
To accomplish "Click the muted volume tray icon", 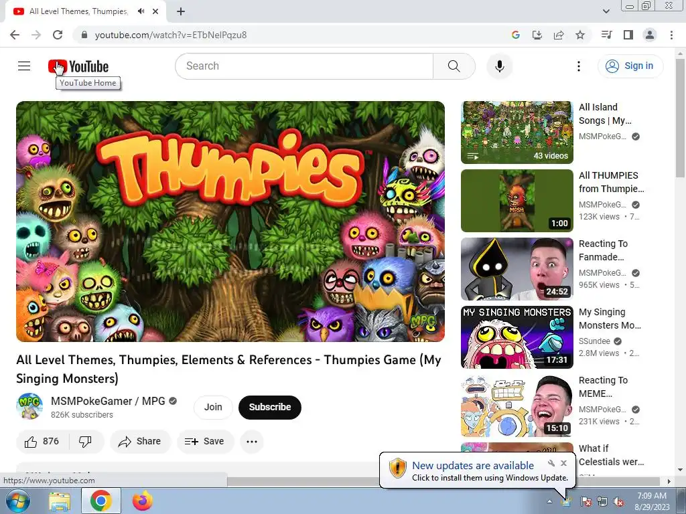I will click(618, 501).
